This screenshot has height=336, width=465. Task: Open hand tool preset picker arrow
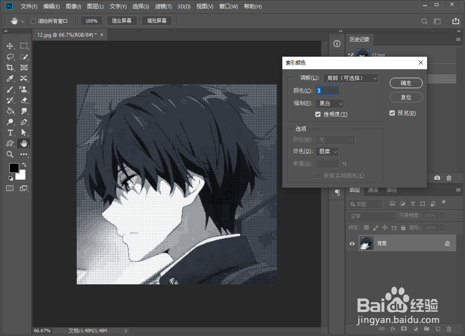23,21
